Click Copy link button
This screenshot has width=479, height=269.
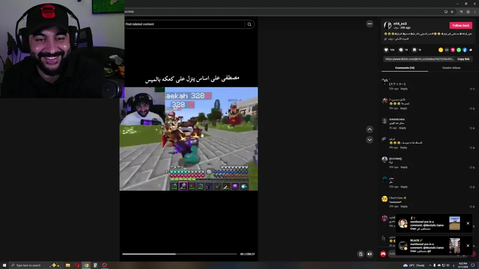(x=463, y=59)
